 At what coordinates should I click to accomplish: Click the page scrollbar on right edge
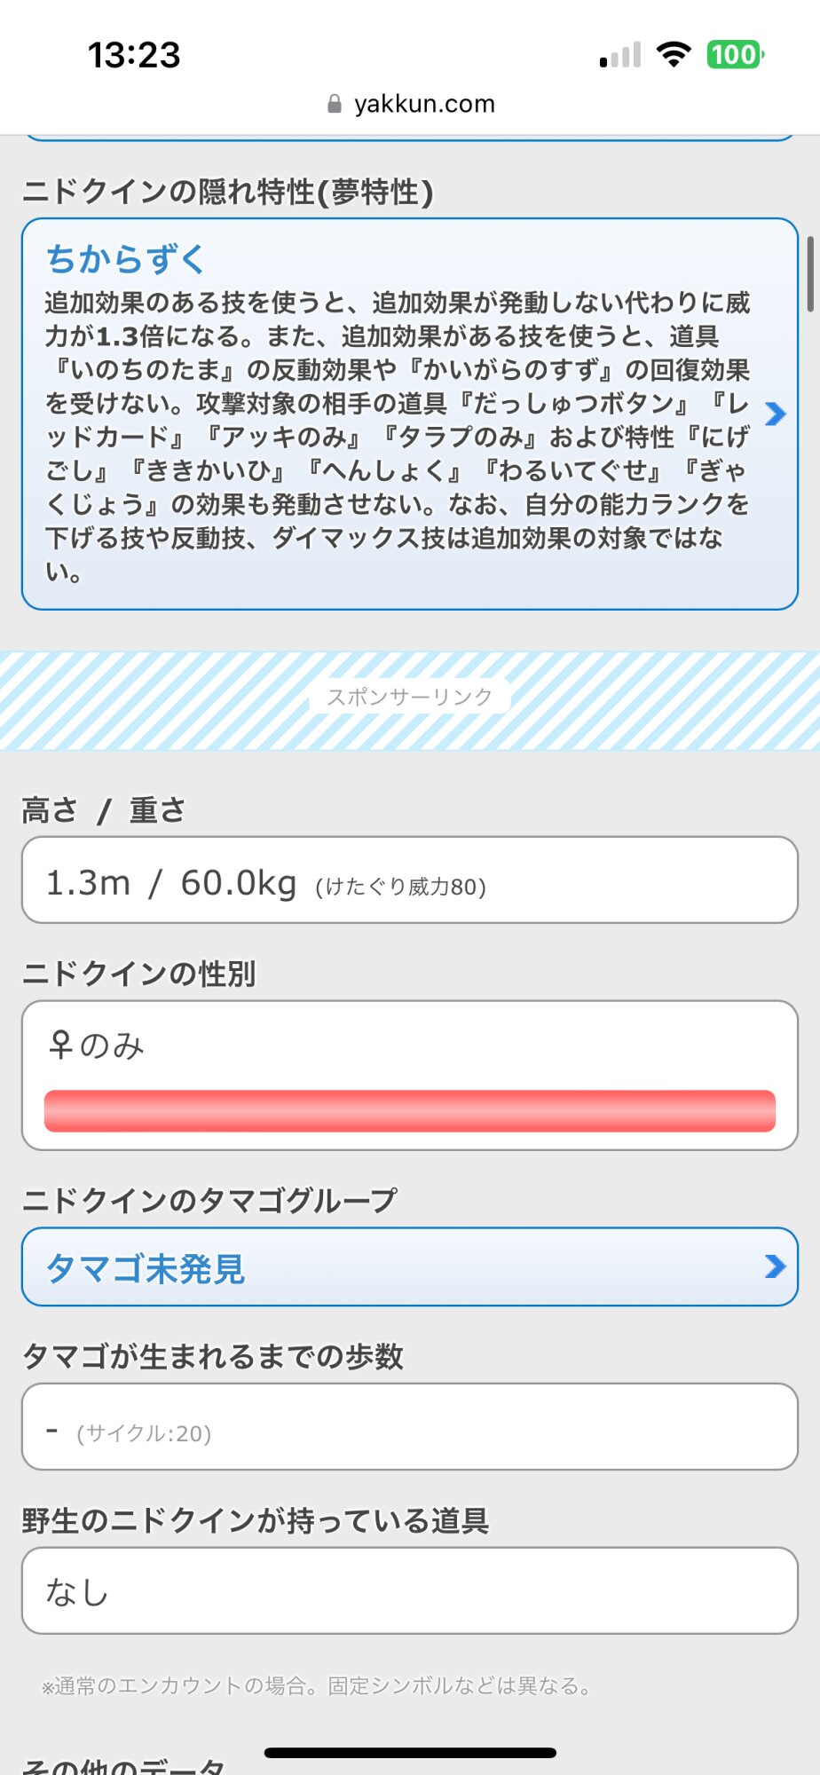(809, 273)
